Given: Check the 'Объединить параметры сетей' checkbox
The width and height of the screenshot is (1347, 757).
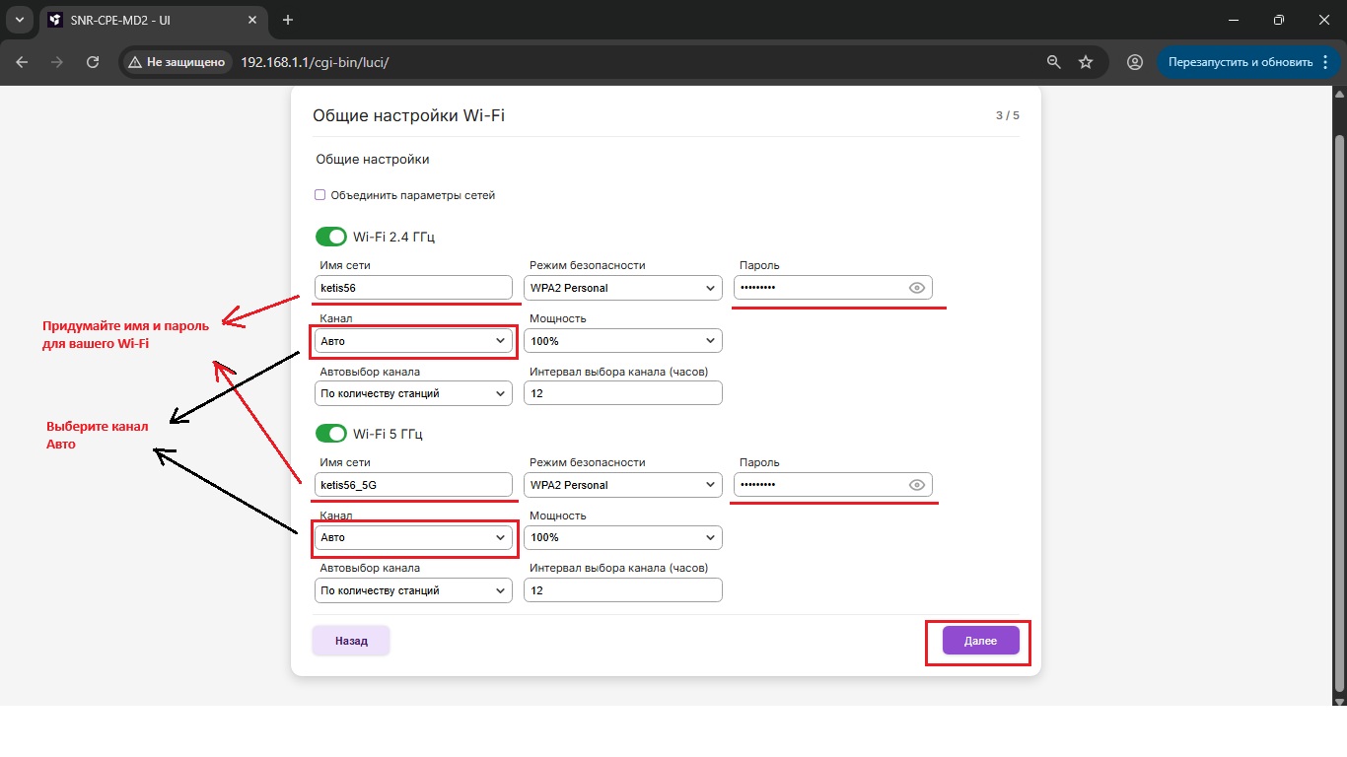Looking at the screenshot, I should click(x=319, y=195).
